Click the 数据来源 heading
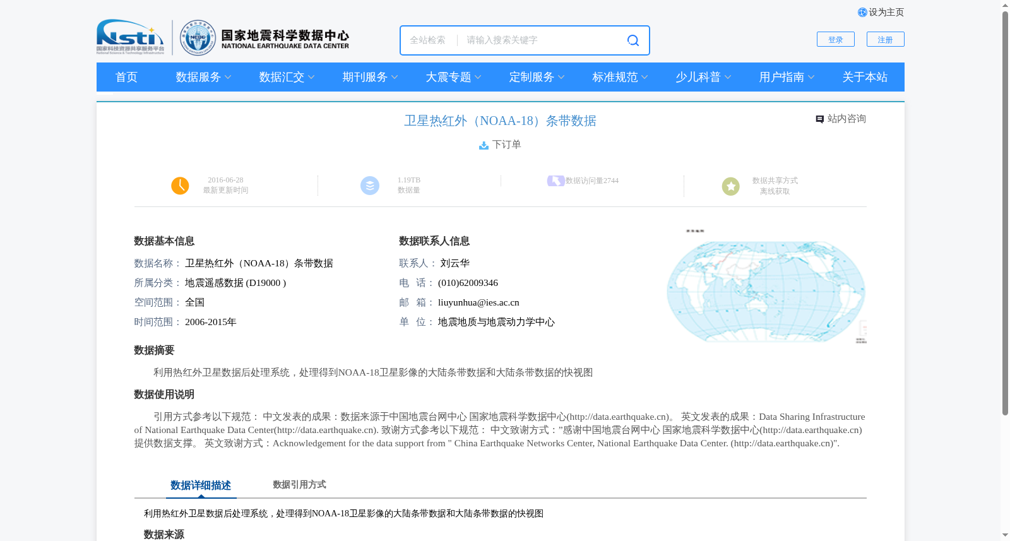The width and height of the screenshot is (1010, 541). pos(164,535)
